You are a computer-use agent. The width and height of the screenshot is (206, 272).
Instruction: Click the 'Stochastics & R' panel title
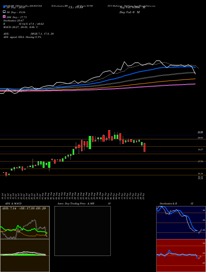tap(168, 204)
